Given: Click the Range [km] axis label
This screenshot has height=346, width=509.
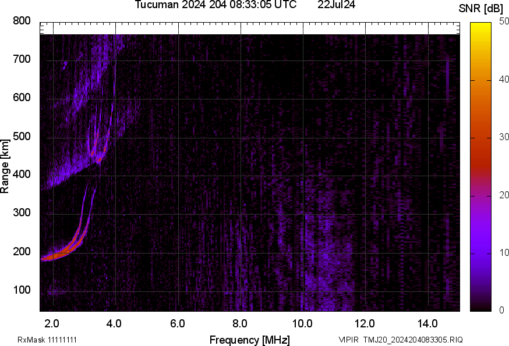Looking at the screenshot, I should [x=5, y=166].
